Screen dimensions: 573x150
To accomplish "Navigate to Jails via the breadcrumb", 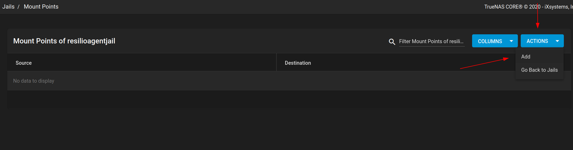I will (x=8, y=7).
